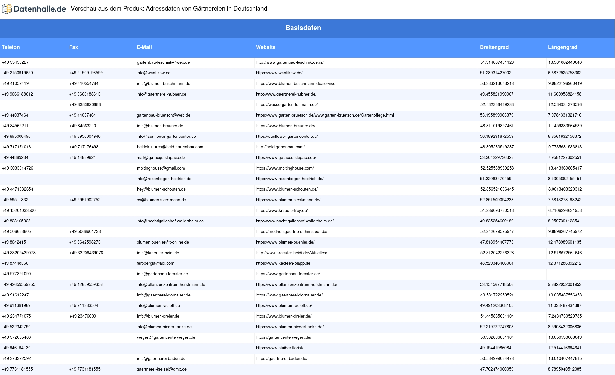
Task: Click phone number +49 8642415
Action: point(14,242)
